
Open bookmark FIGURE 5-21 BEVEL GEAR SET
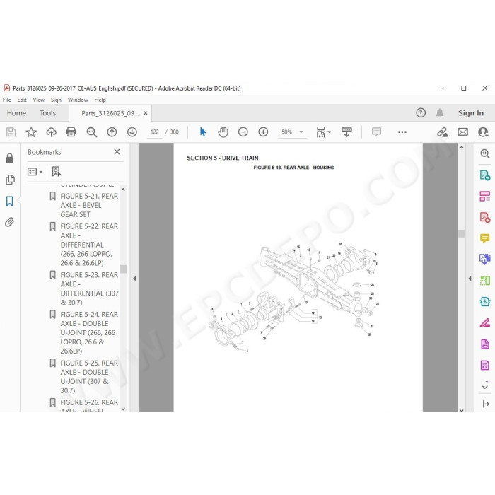89,205
